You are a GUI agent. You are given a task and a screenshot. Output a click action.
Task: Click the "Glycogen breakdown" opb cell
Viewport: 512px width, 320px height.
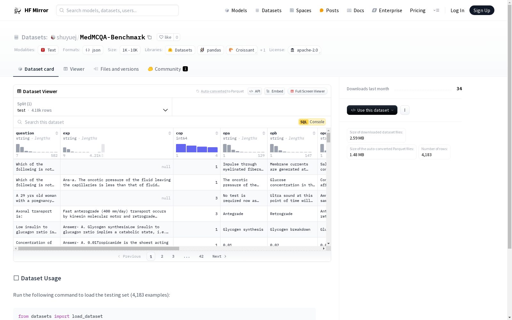[x=292, y=230]
